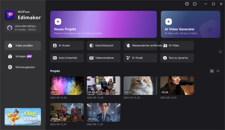Click the KI-Video camera icon
The height and width of the screenshot is (130, 225).
[165, 45]
